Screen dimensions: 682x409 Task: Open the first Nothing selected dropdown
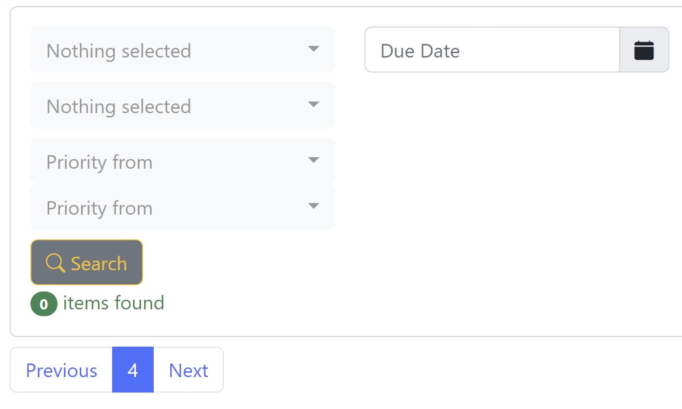183,49
